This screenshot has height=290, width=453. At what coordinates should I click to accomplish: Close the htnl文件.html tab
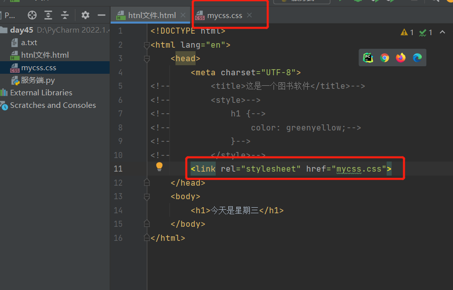point(183,15)
